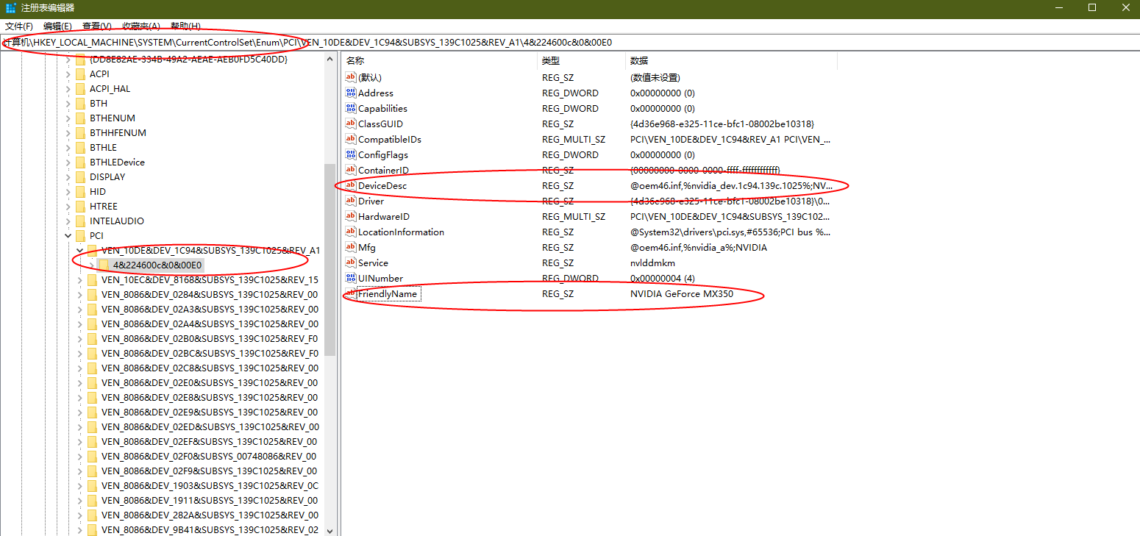Click the HardwareID value icon
This screenshot has width=1140, height=536.
tap(351, 216)
